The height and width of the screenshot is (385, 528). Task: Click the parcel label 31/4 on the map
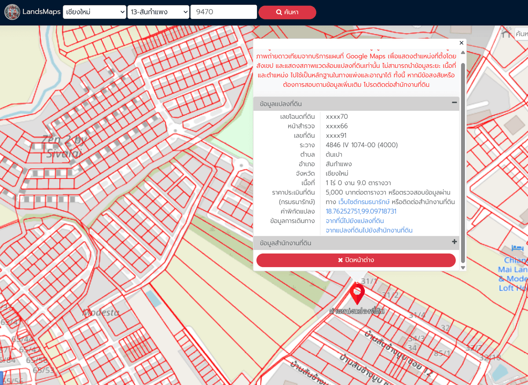point(417,315)
